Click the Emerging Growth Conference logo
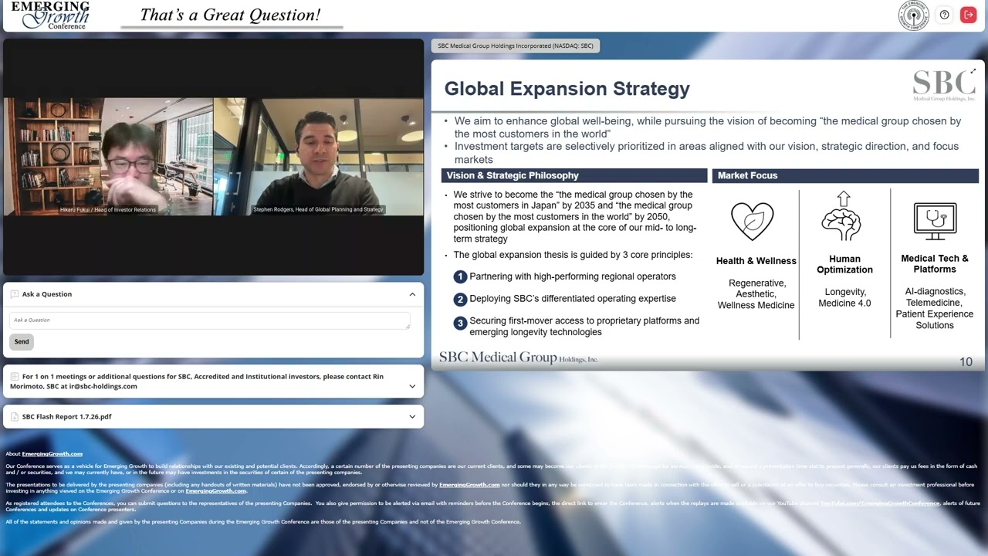988x556 pixels. coord(51,15)
